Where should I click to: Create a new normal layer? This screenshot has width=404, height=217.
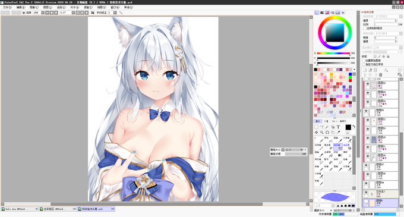[x=365, y=70]
